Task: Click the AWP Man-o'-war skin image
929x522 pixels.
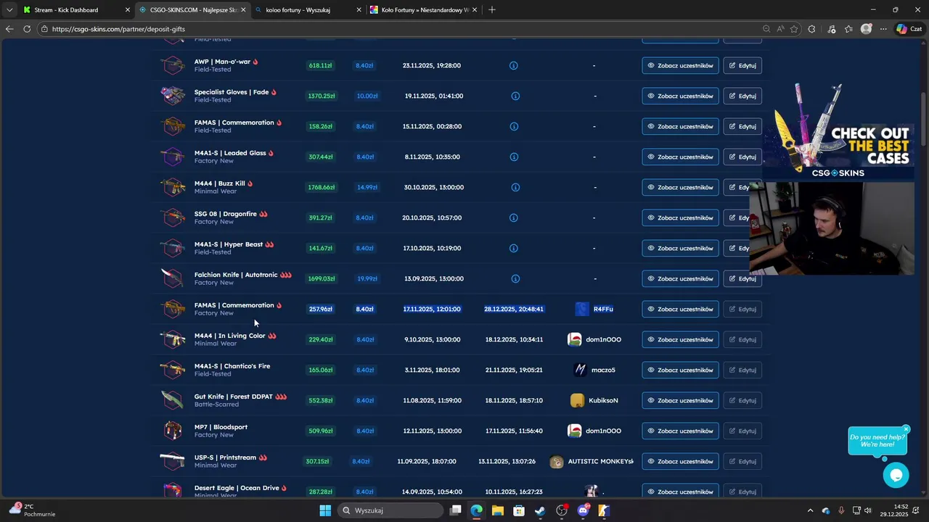Action: coord(173,65)
